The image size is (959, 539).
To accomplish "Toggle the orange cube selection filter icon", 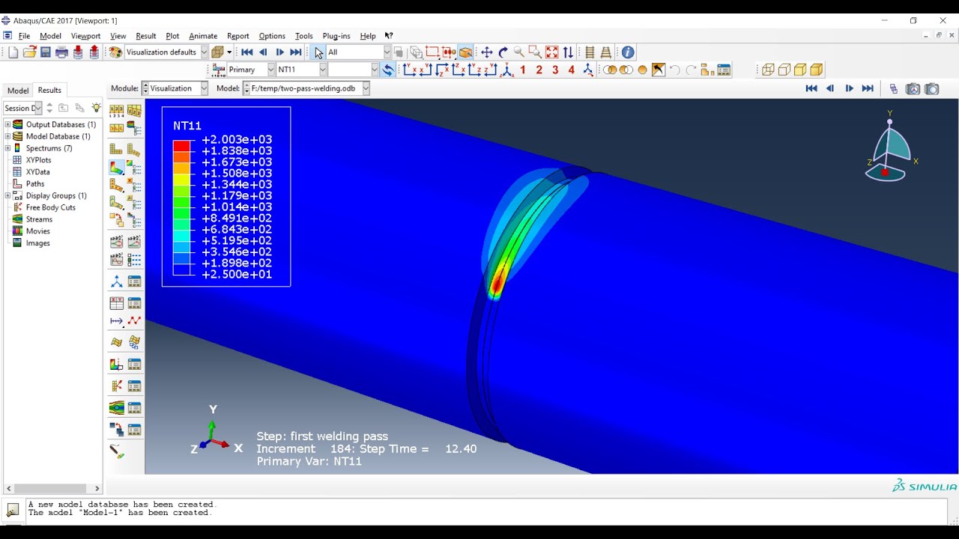I will 465,52.
